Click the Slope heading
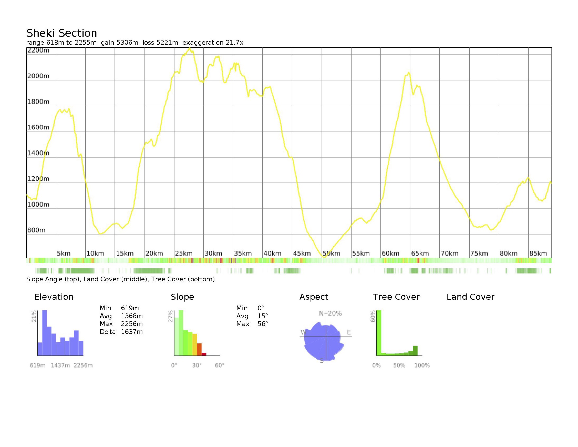 click(x=182, y=297)
